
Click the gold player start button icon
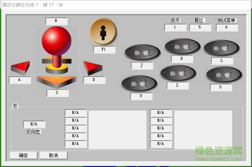point(103,31)
